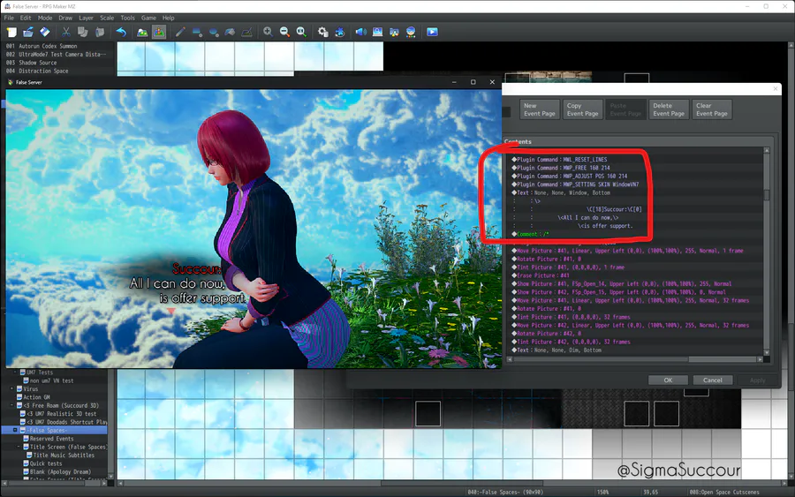Open the Character Generator icon
The height and width of the screenshot is (497, 795).
pos(411,32)
